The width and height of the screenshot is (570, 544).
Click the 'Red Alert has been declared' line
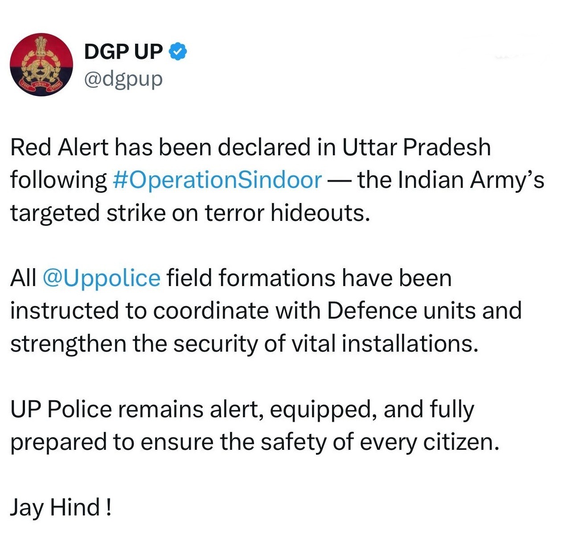tap(250, 148)
